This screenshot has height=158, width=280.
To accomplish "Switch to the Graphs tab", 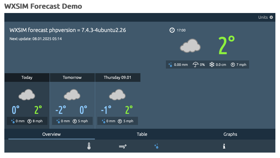I will point(230,134).
